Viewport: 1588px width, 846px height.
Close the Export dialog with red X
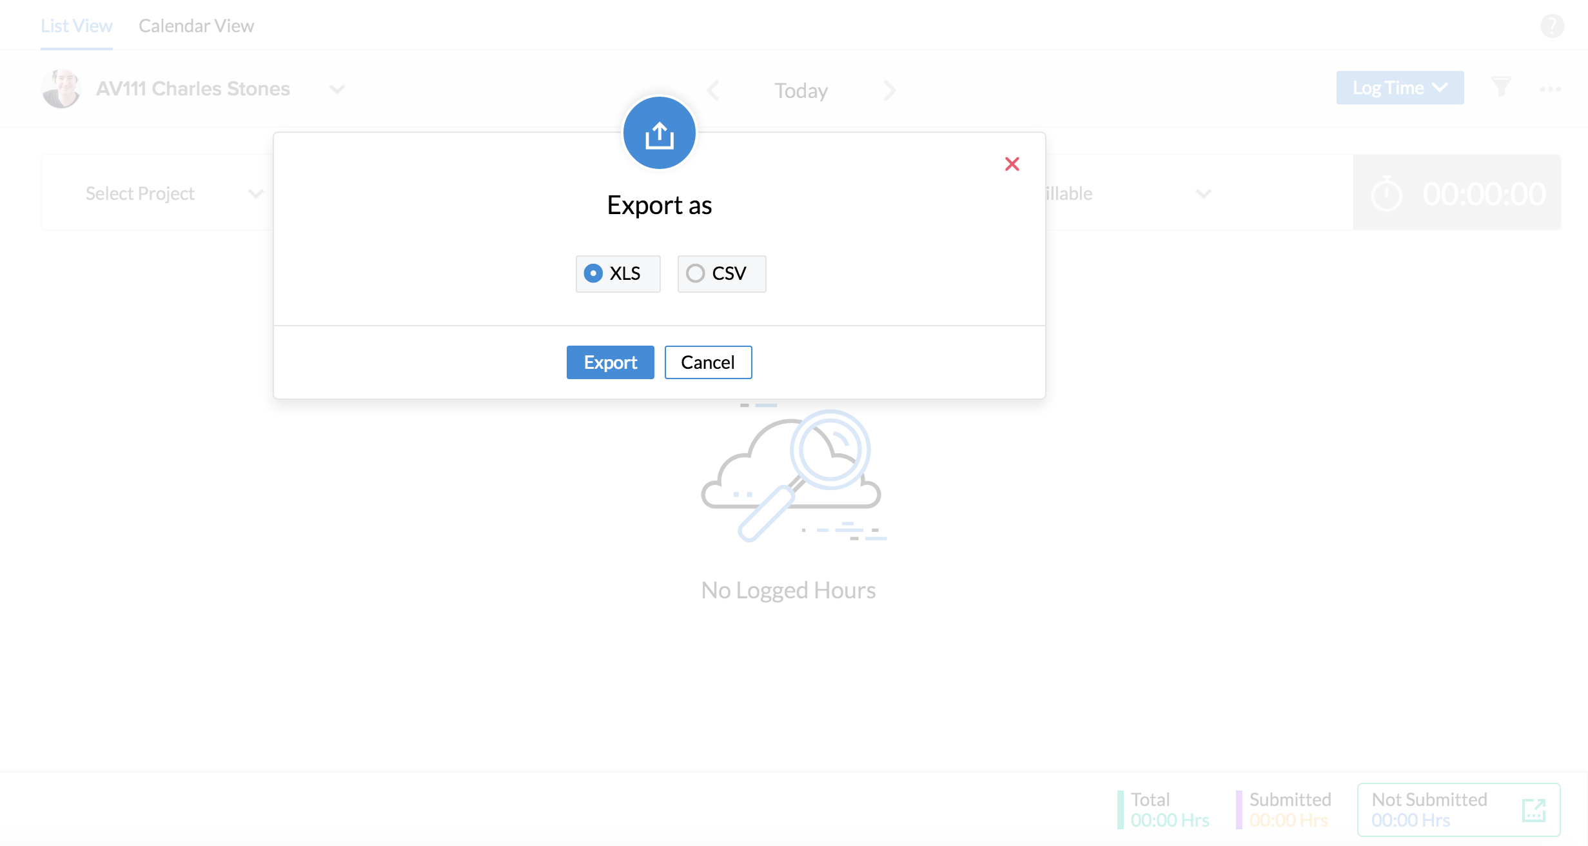click(1012, 164)
